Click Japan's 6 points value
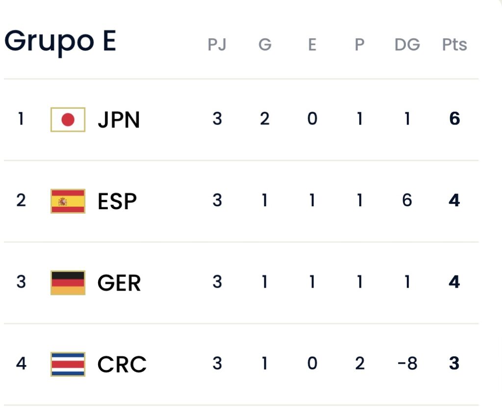This screenshot has width=502, height=418. [454, 119]
